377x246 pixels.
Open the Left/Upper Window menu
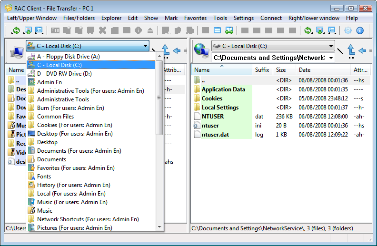click(x=32, y=18)
